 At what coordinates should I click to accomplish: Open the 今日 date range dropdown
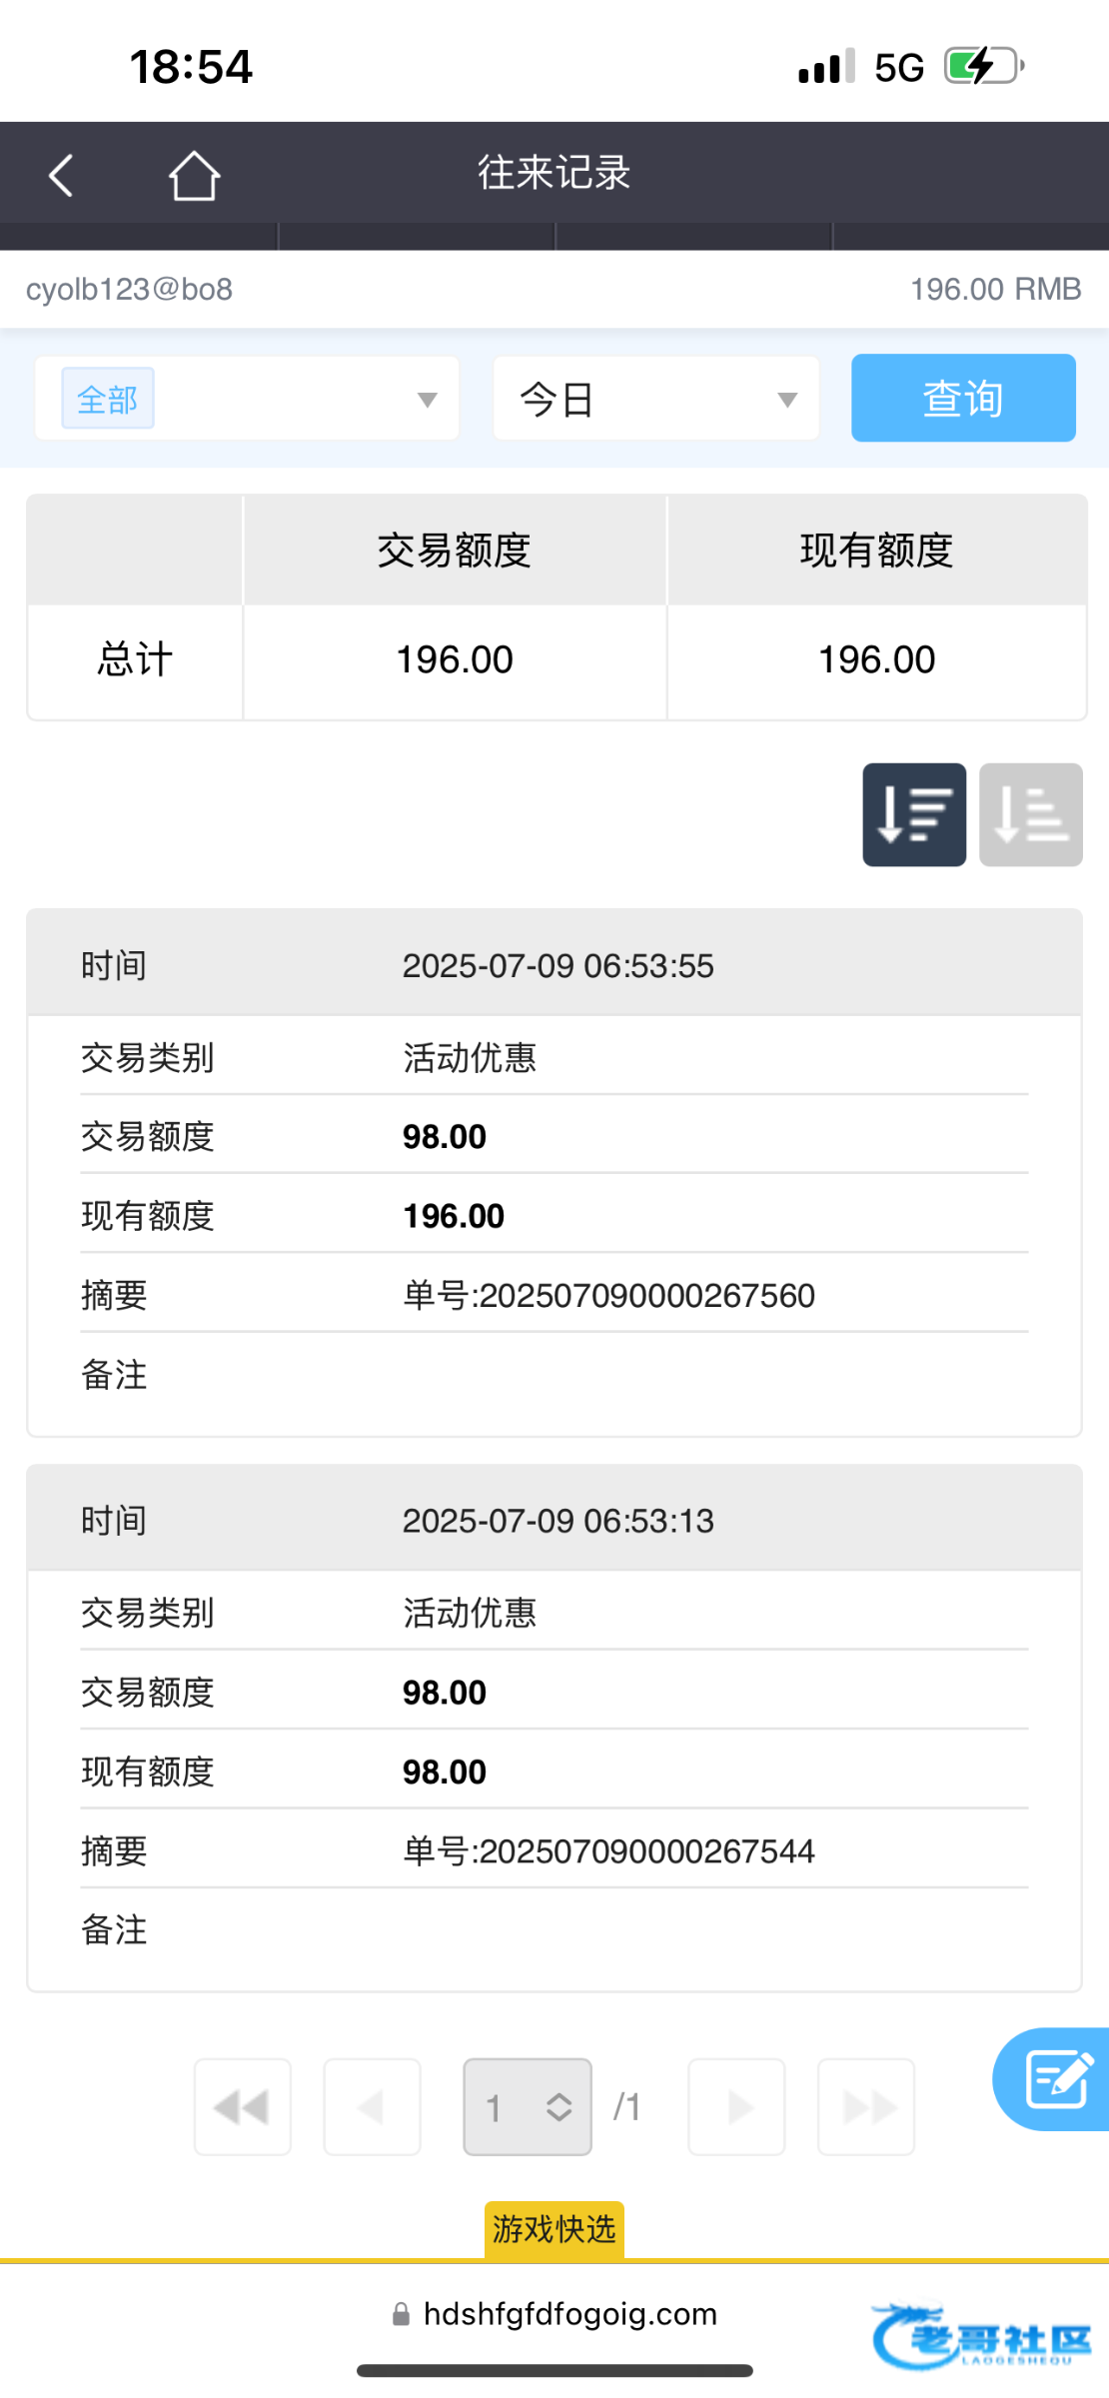pyautogui.click(x=655, y=400)
